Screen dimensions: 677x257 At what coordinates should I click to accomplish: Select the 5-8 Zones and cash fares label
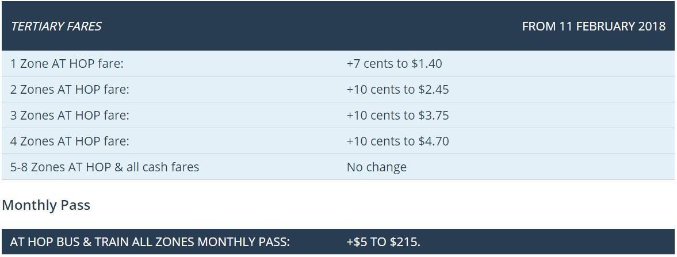click(x=105, y=167)
